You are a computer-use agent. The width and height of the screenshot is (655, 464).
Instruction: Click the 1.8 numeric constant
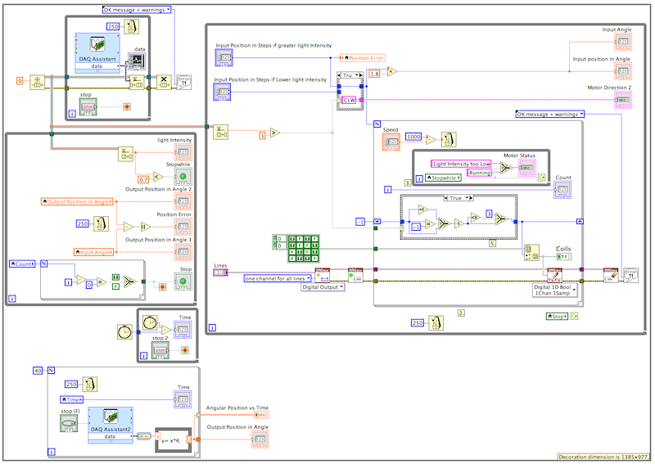point(374,74)
